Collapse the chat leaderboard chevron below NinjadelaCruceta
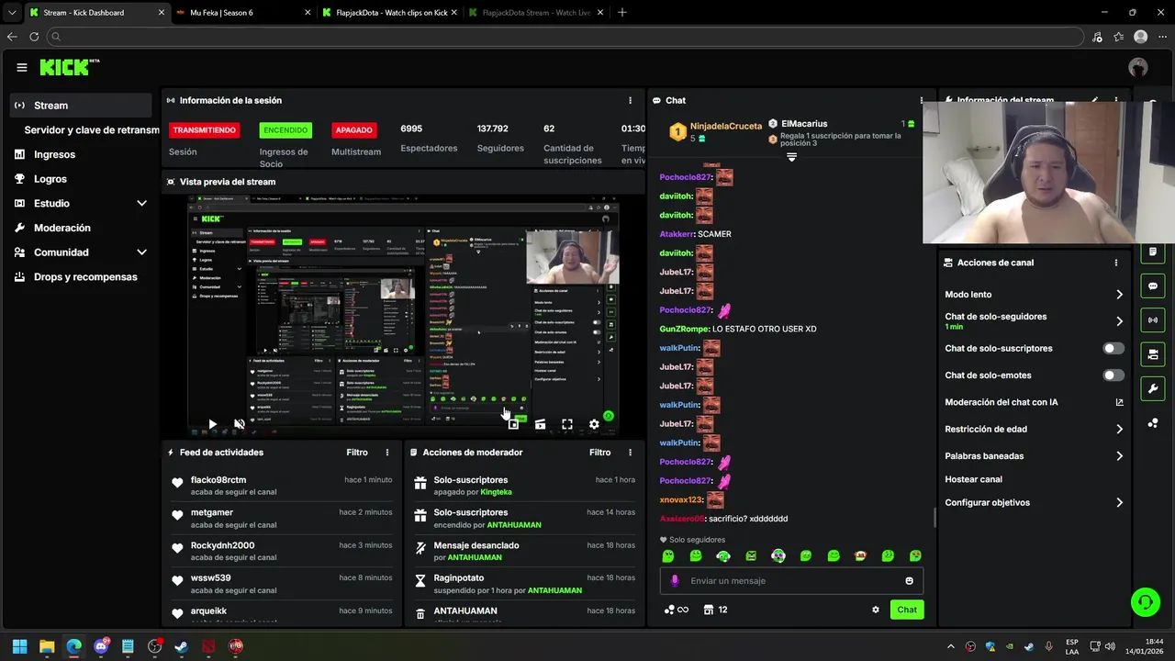This screenshot has width=1175, height=661. tap(791, 157)
